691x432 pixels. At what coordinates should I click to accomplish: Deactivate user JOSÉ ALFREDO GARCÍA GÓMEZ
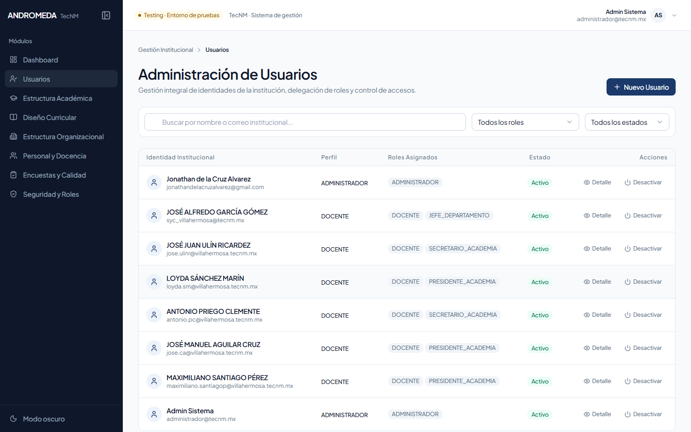[x=643, y=216]
